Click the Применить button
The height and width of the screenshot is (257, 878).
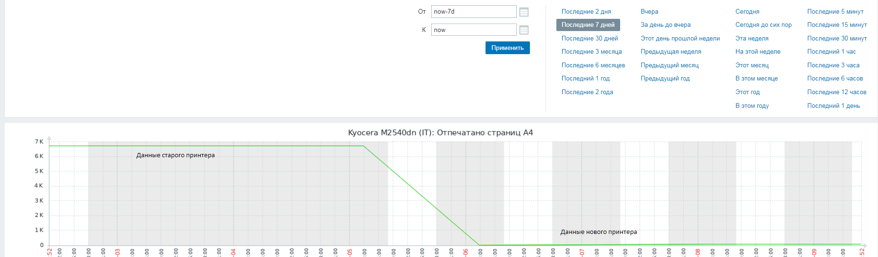click(508, 48)
